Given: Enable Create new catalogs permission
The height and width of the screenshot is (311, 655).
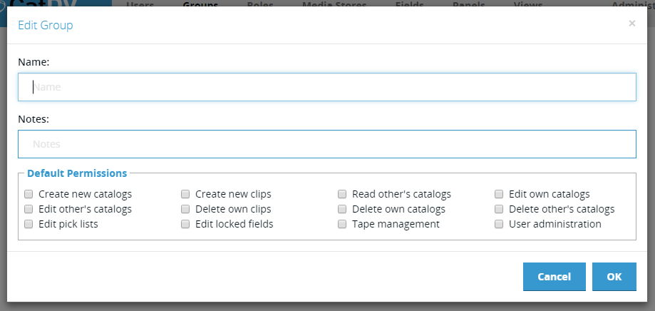Looking at the screenshot, I should (29, 194).
